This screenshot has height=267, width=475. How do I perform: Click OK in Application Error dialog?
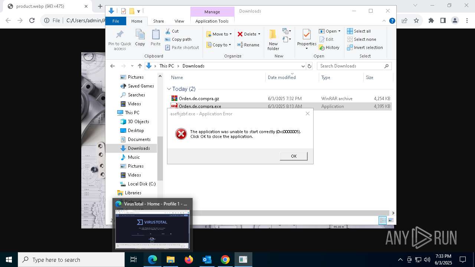click(294, 156)
